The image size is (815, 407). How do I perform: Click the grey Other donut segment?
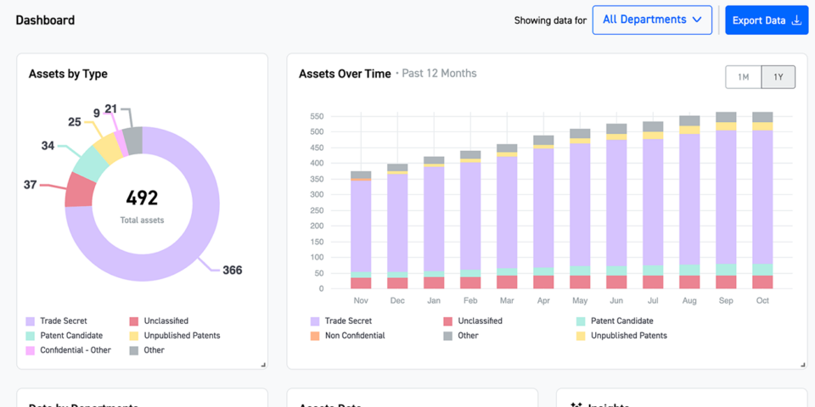pyautogui.click(x=134, y=141)
